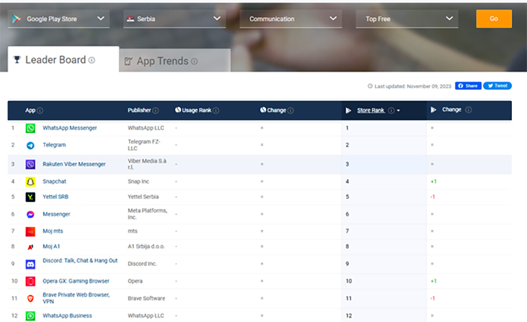This screenshot has width=527, height=322.
Task: Click the Moj mts app icon
Action: pyautogui.click(x=30, y=232)
